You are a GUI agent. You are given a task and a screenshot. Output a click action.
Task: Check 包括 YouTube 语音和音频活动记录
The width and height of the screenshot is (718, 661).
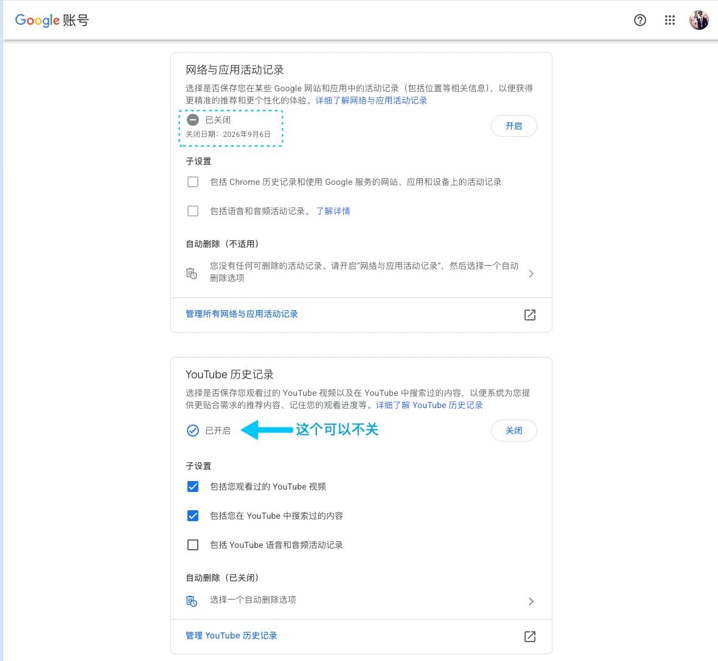(193, 545)
